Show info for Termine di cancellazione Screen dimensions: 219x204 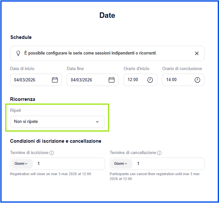point(159,153)
